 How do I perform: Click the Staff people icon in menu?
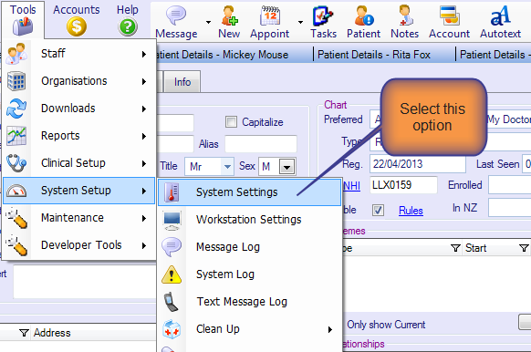[16, 54]
